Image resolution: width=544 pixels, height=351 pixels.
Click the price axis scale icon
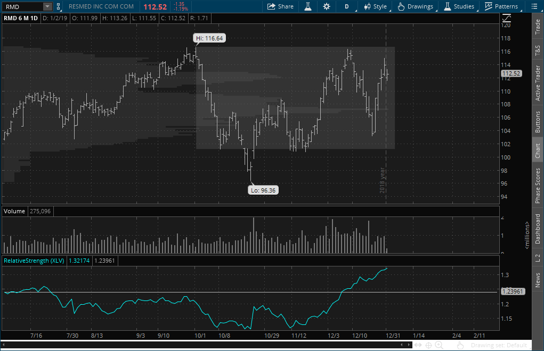[506, 16]
